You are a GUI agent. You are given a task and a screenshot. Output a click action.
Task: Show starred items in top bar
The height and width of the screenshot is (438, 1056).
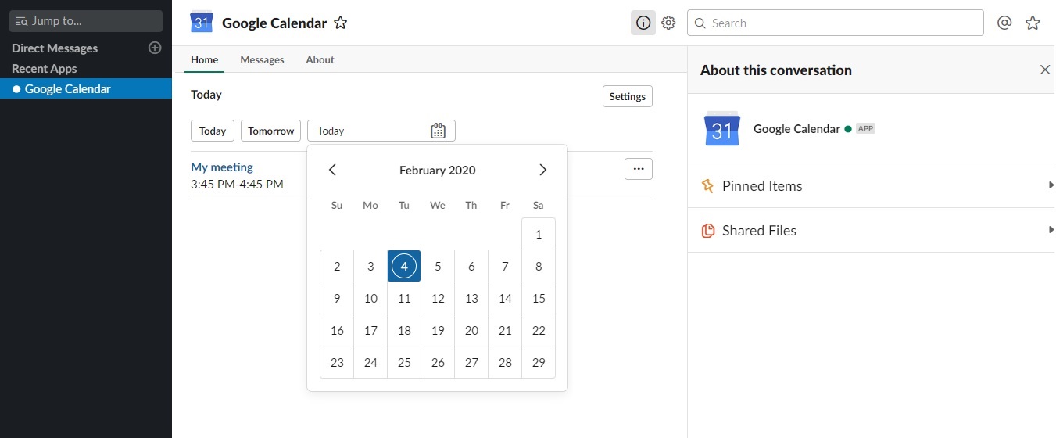pos(1033,23)
